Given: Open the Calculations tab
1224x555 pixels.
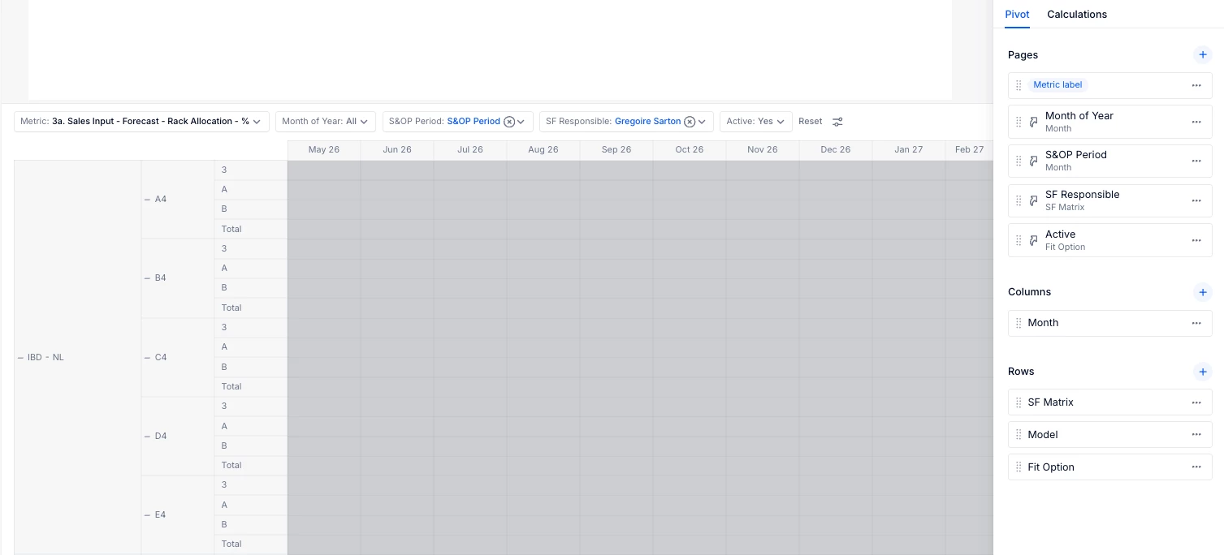Looking at the screenshot, I should click(1077, 15).
